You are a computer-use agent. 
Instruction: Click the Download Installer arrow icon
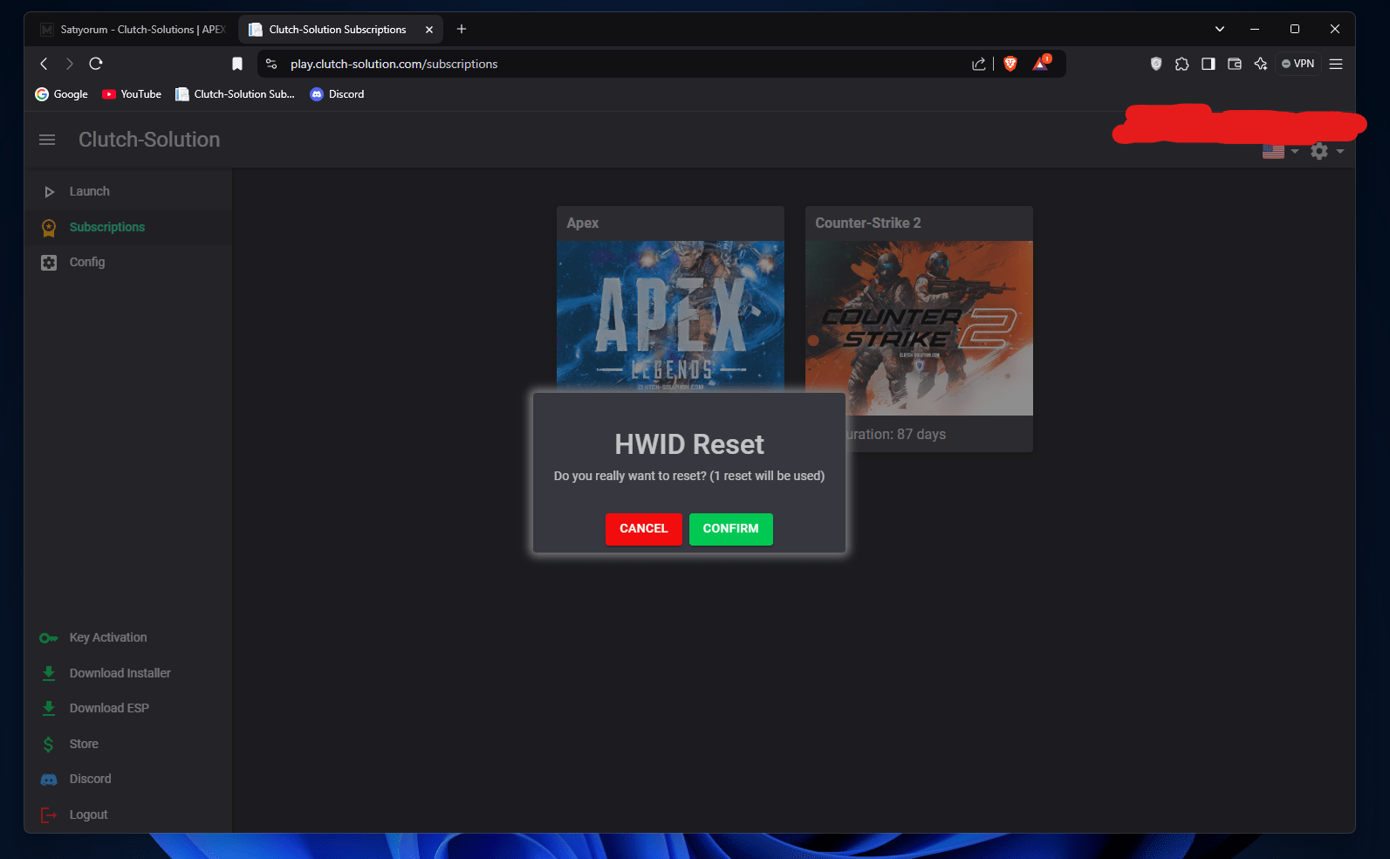(49, 674)
